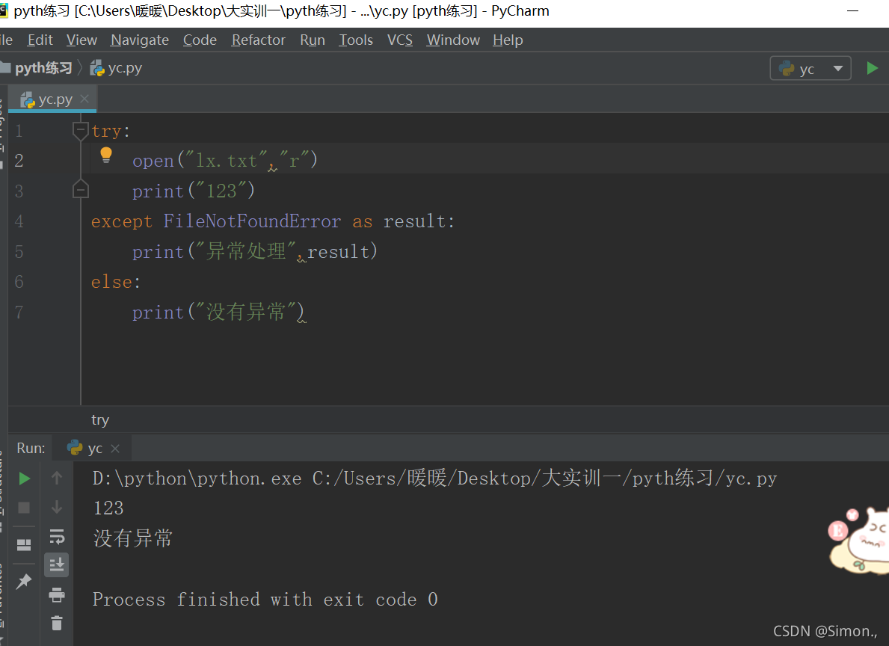Click the restore layout icon in Run panel
Viewport: 889px width, 646px height.
(x=24, y=545)
